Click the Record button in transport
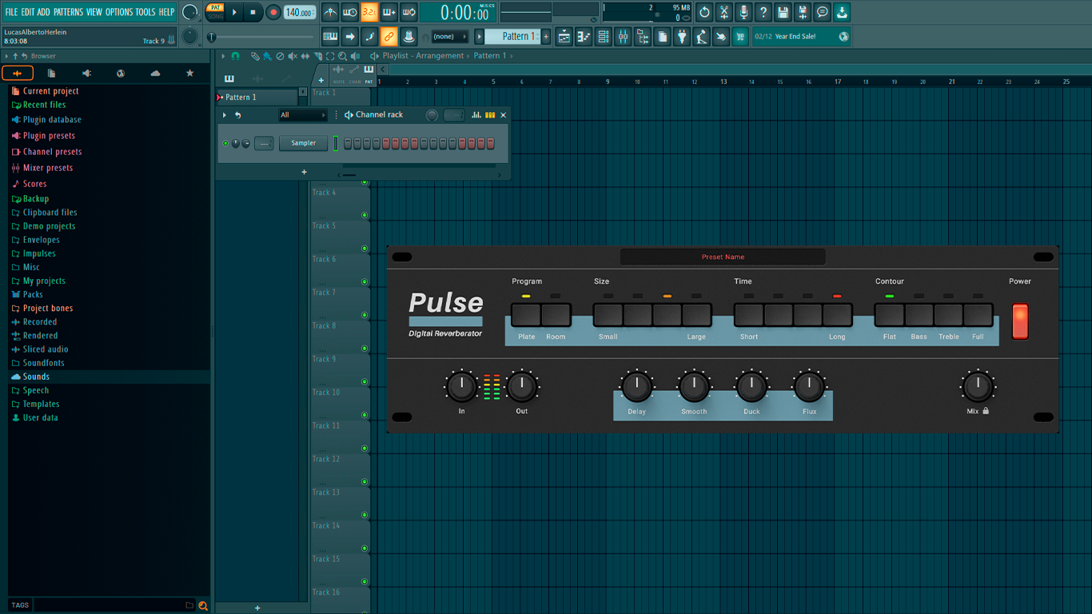This screenshot has height=614, width=1092. coord(273,12)
